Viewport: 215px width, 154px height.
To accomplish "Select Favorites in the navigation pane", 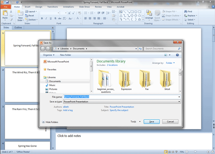I will coord(50,70).
